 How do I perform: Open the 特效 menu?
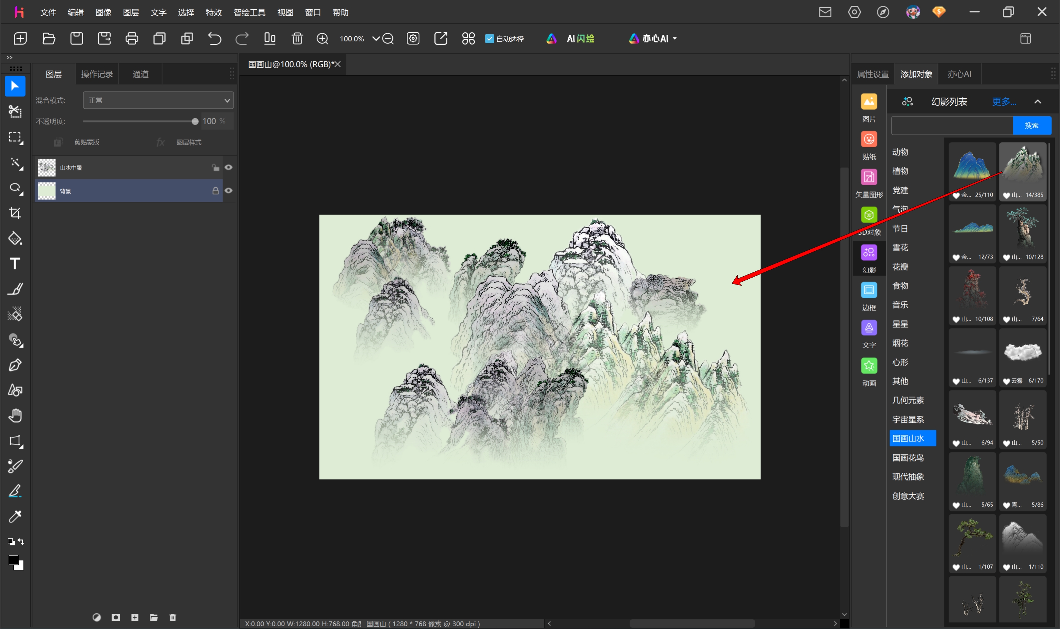click(x=213, y=12)
